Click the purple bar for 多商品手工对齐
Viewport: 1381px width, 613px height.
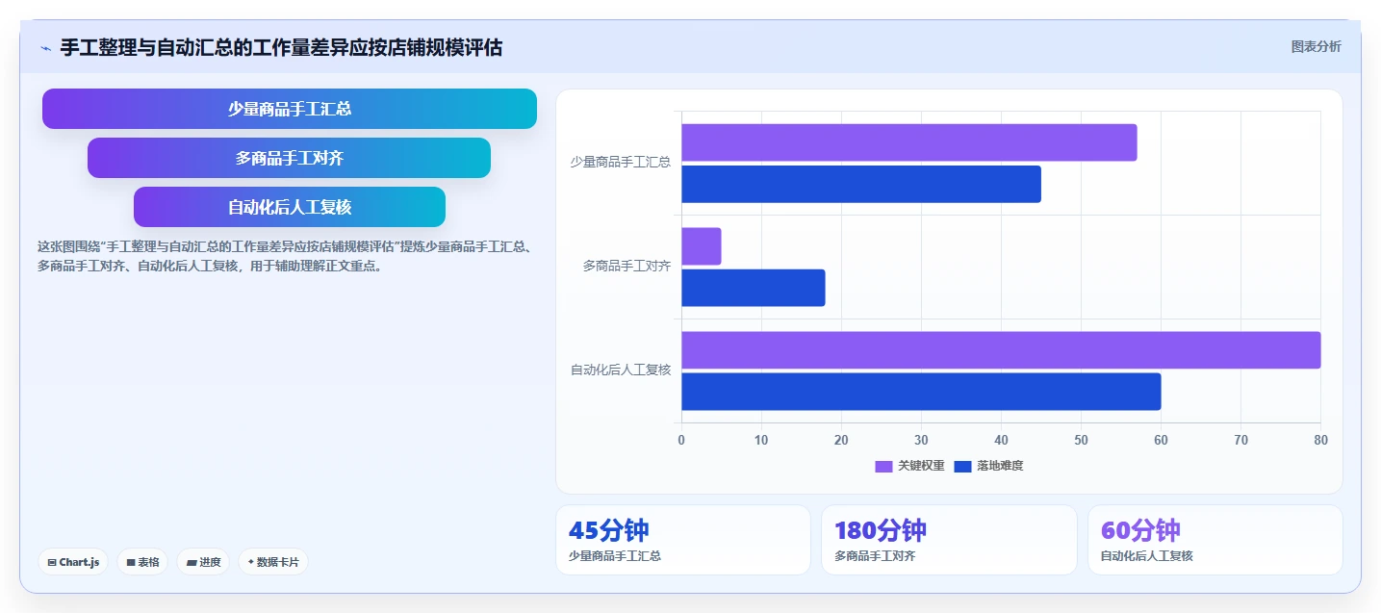[x=702, y=246]
